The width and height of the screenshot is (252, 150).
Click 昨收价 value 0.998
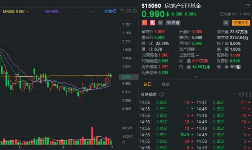click(x=197, y=37)
